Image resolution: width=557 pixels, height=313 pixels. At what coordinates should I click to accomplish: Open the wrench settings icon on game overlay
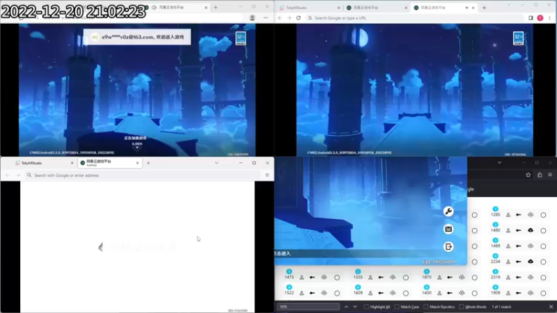pyautogui.click(x=448, y=211)
